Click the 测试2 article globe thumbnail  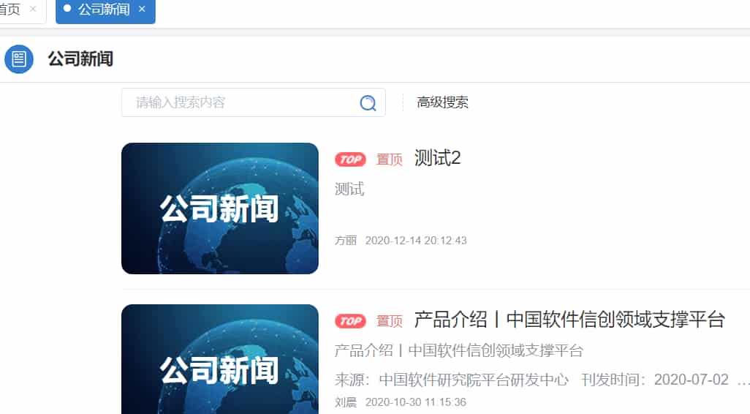pos(220,208)
